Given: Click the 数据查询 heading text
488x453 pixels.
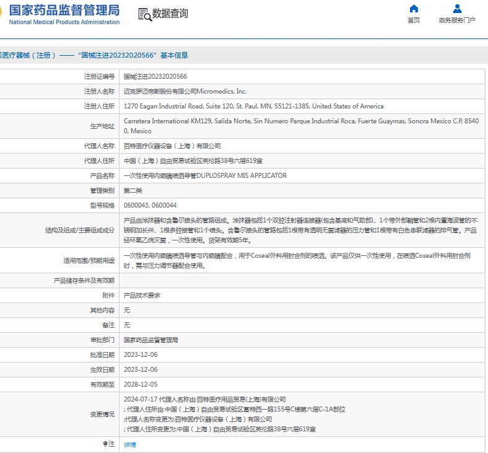Looking at the screenshot, I should (170, 14).
